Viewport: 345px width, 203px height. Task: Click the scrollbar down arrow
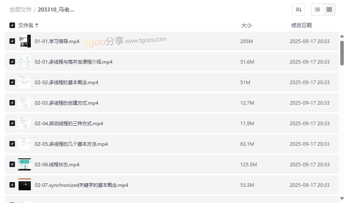coord(342,198)
